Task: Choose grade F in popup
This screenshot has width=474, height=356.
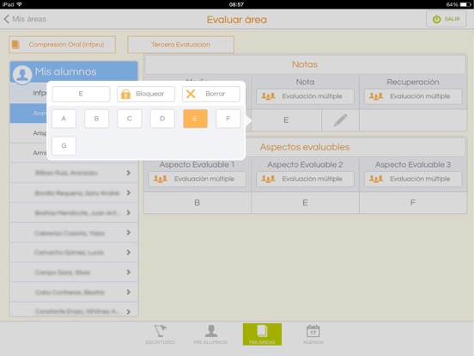Action: click(228, 119)
